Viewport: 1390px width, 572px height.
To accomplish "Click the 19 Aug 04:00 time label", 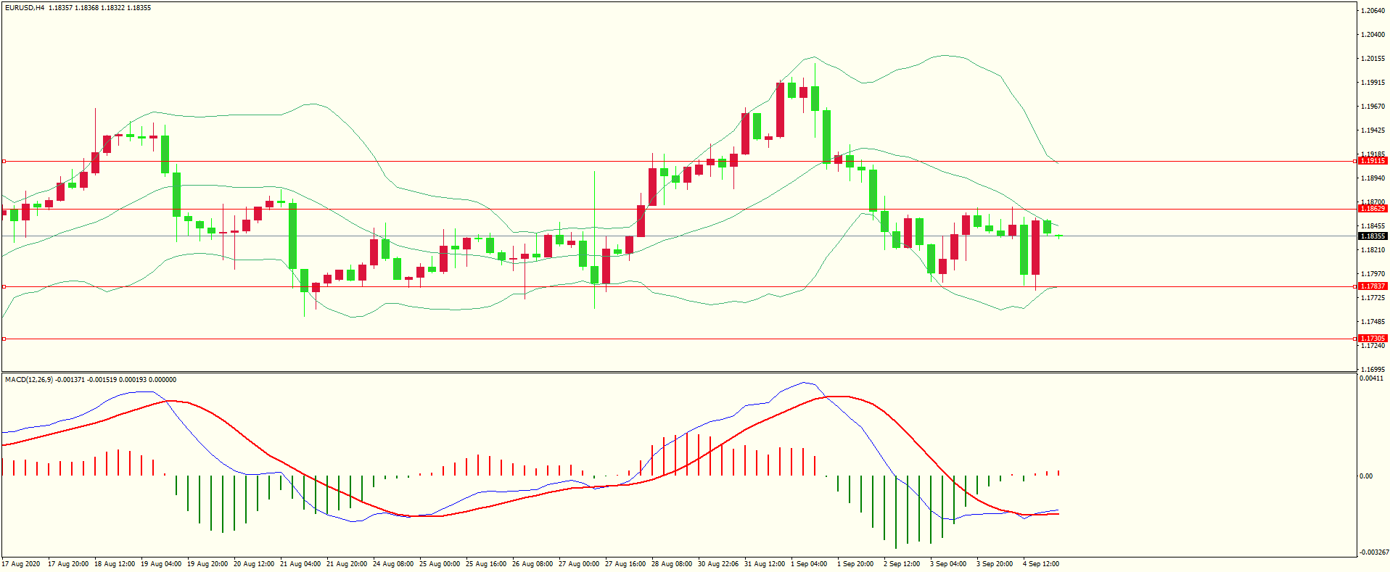I will [x=161, y=564].
